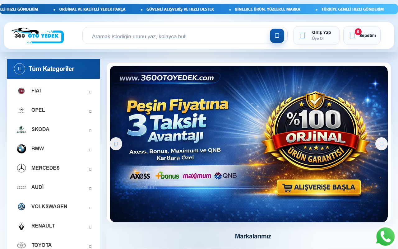Viewport: 398px width, 249px height.
Task: Click the BMW brand logo
Action: click(x=21, y=149)
